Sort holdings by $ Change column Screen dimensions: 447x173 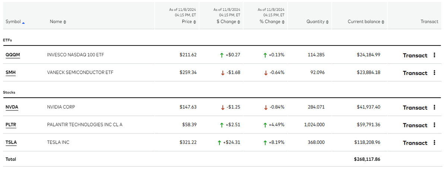[x=229, y=22]
